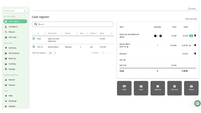Open the green chat bubble widget
Image resolution: width=201 pixels, height=113 pixels.
tap(197, 103)
